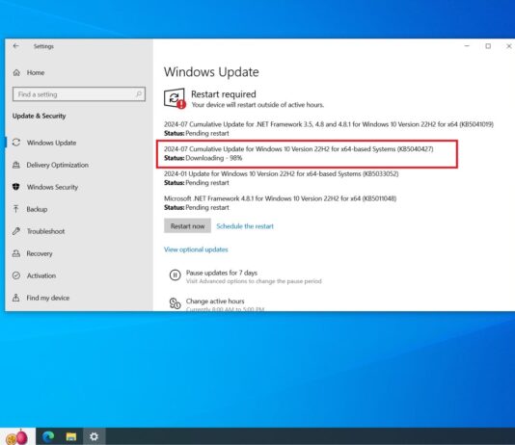This screenshot has width=515, height=445.
Task: Click the KB5011048 .NET Framework 4.8.1 entry
Action: click(x=280, y=198)
